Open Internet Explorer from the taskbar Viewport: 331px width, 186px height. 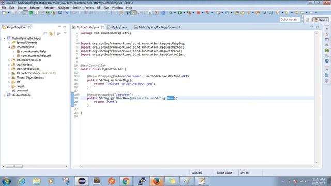point(22,181)
